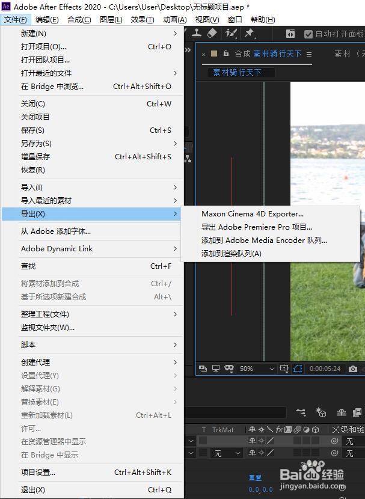
Task: Uncheck 自动打开面板 checkbox
Action: coord(308,34)
